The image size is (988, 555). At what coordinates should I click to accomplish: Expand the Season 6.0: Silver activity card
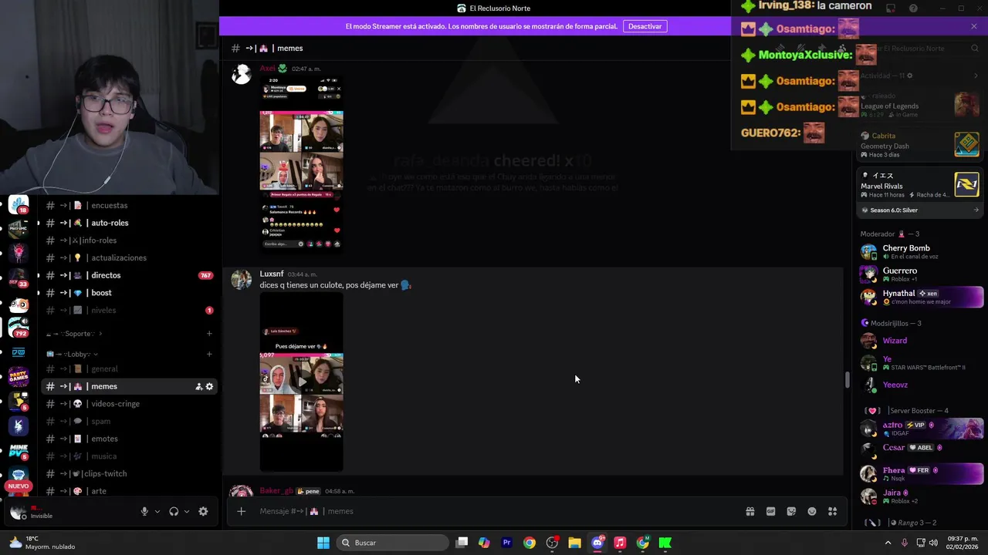pos(920,210)
